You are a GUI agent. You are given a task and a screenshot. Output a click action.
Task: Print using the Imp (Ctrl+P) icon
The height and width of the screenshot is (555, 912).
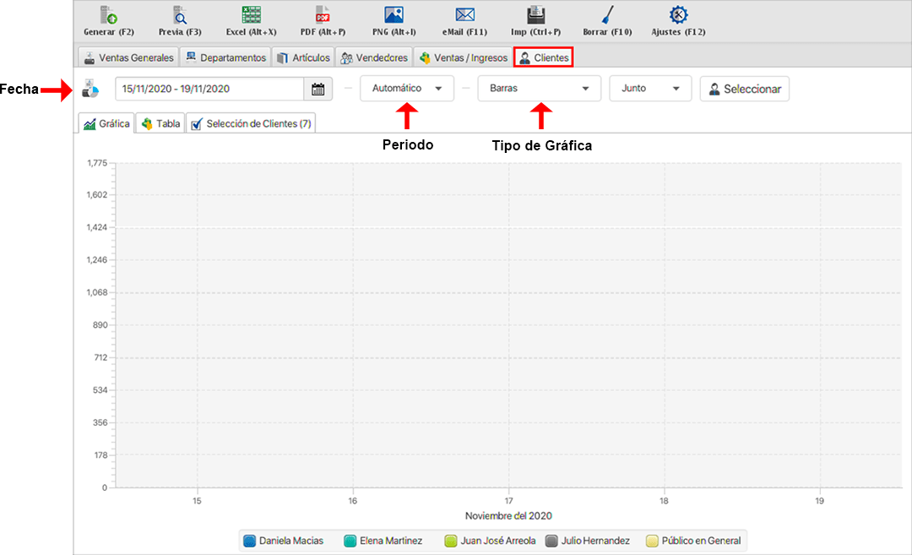coord(535,15)
